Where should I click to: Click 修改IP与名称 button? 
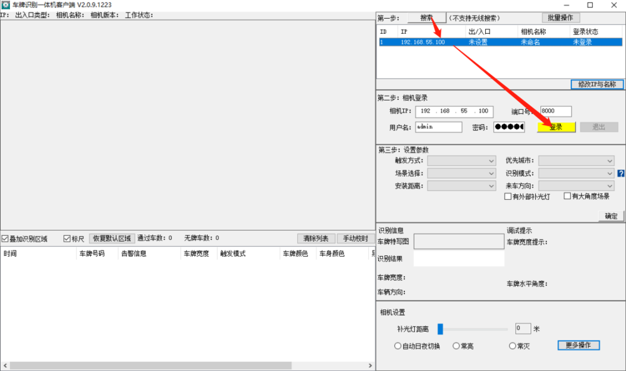coord(597,84)
